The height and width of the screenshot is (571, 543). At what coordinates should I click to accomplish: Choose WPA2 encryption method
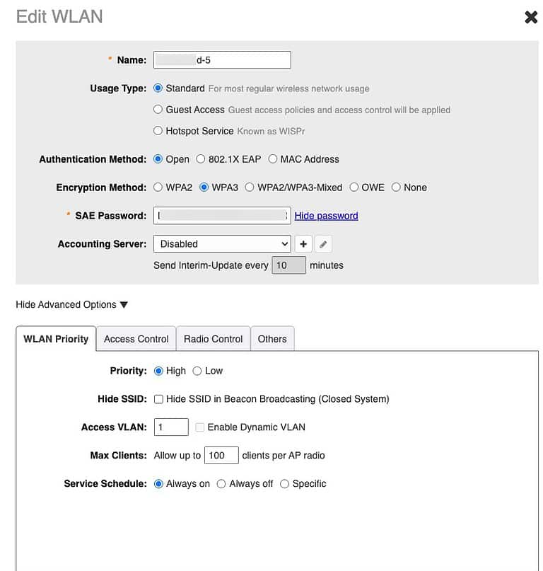click(x=158, y=188)
